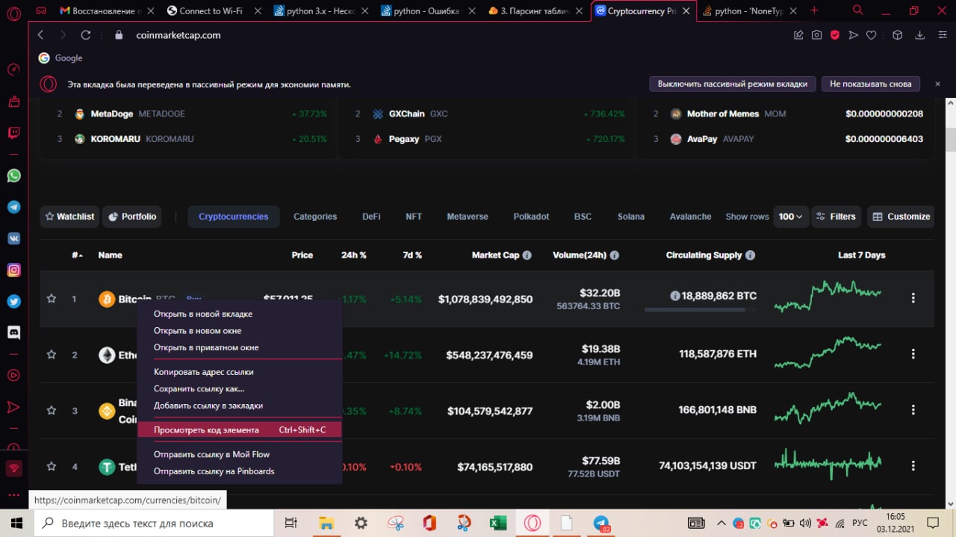
Task: Open the ad blocker shield icon
Action: tap(835, 35)
